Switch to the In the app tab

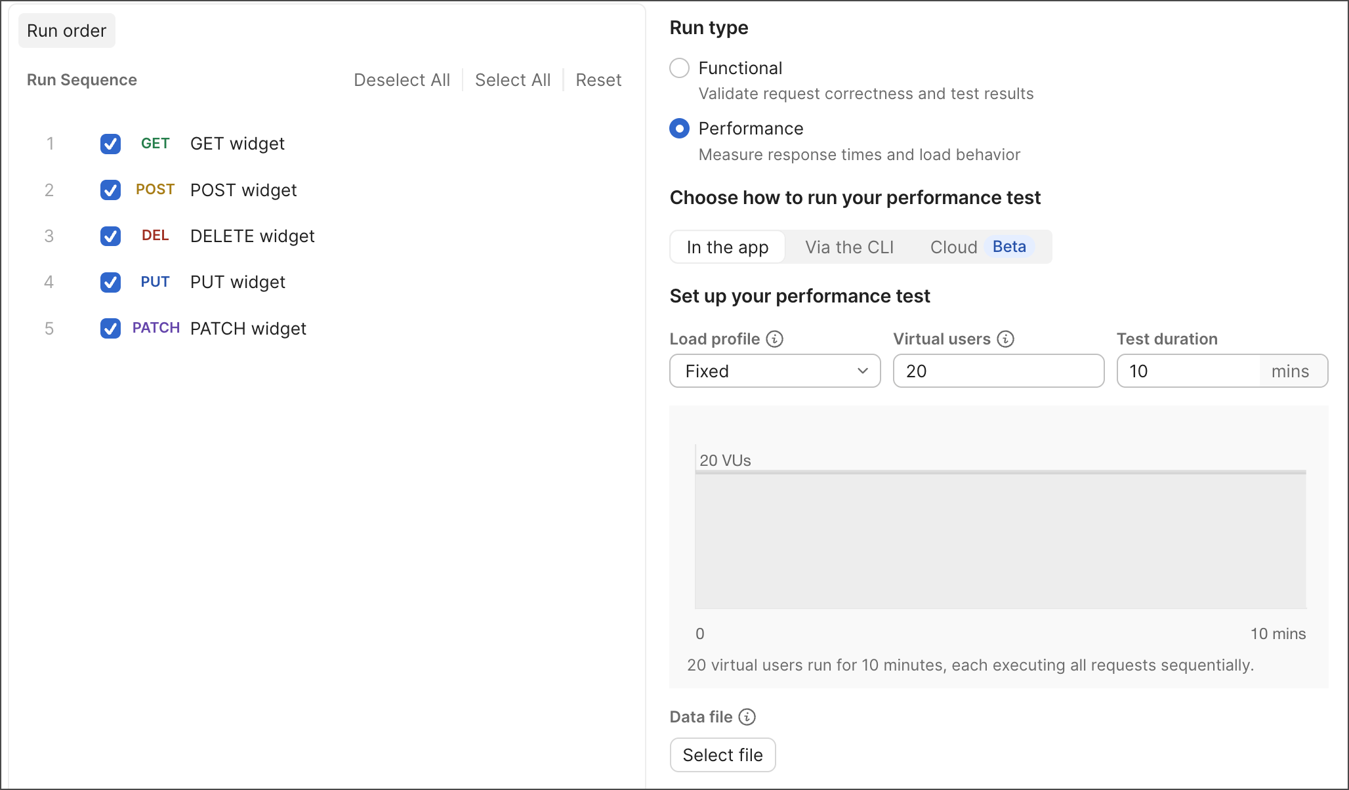tap(728, 247)
